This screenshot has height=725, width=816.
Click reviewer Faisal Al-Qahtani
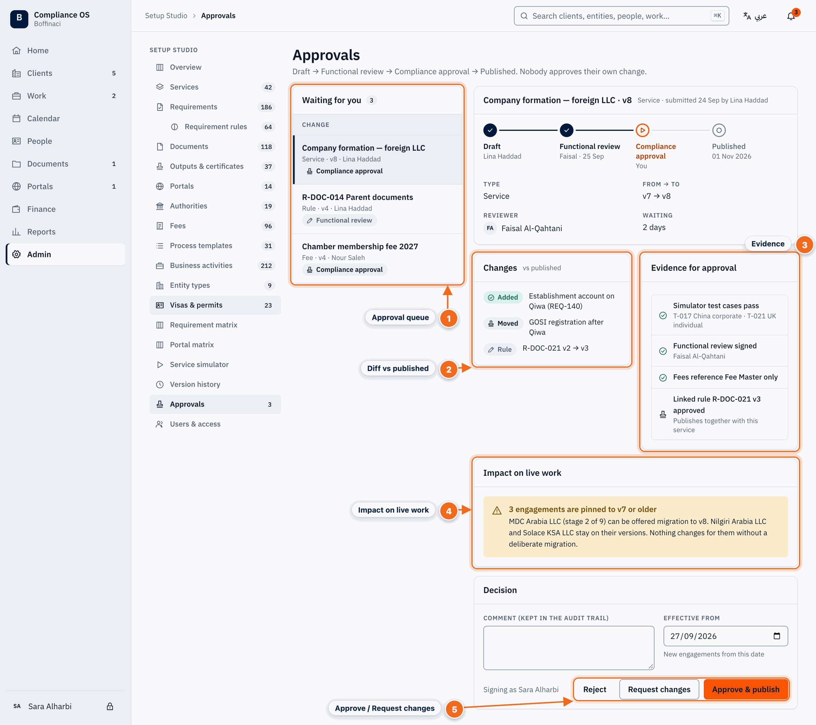[523, 228]
